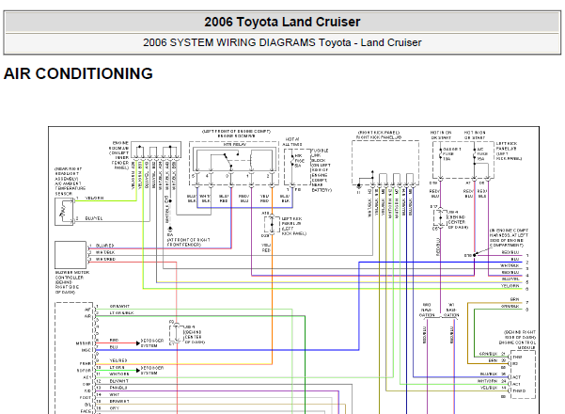Select the "ENGINE CONTROL MODULE" label
The height and width of the screenshot is (414, 565).
pyautogui.click(x=519, y=340)
